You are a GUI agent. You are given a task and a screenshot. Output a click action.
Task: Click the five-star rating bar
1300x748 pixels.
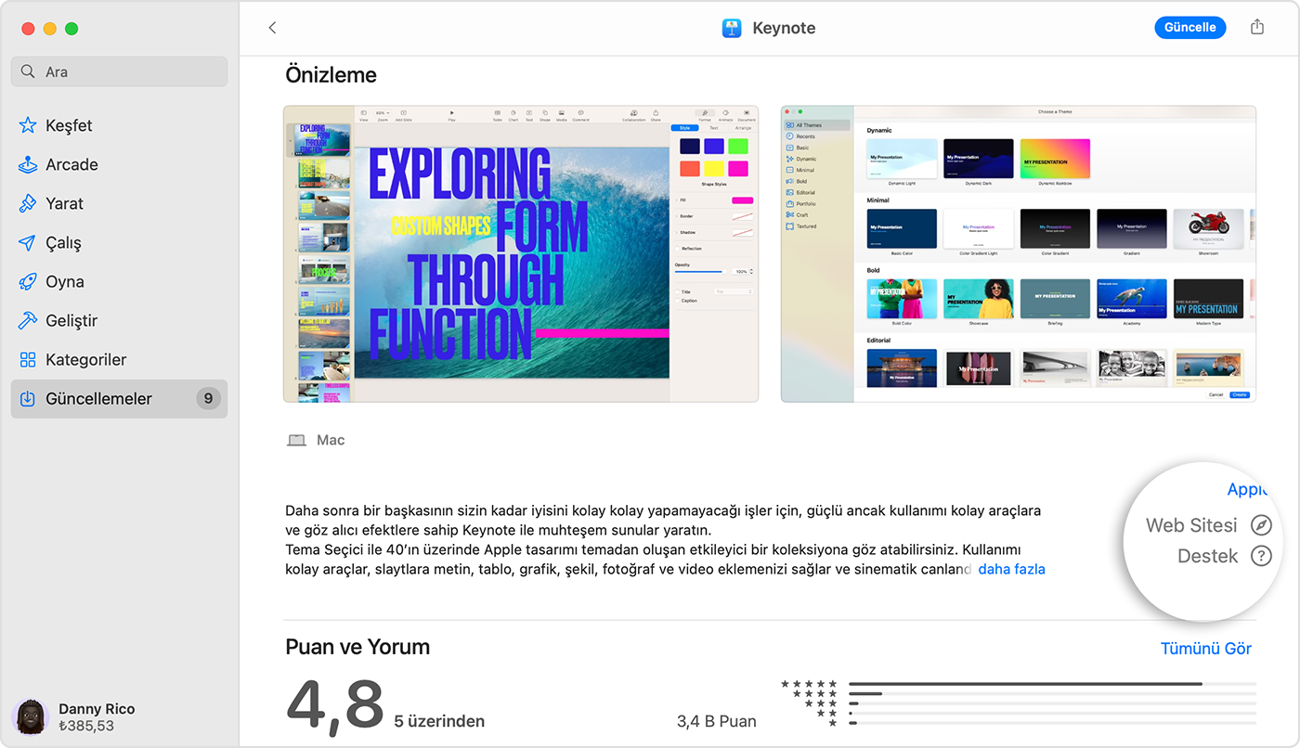[x=1052, y=684]
